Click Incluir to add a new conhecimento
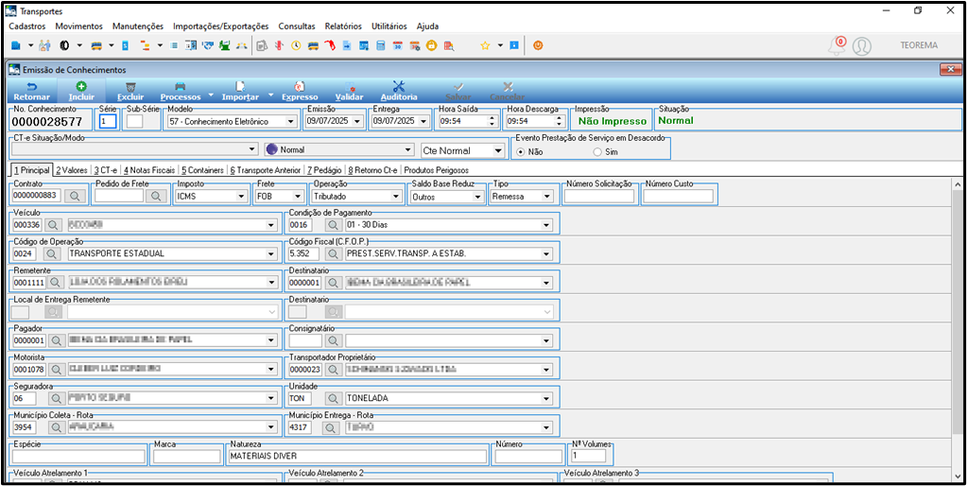 [x=81, y=91]
